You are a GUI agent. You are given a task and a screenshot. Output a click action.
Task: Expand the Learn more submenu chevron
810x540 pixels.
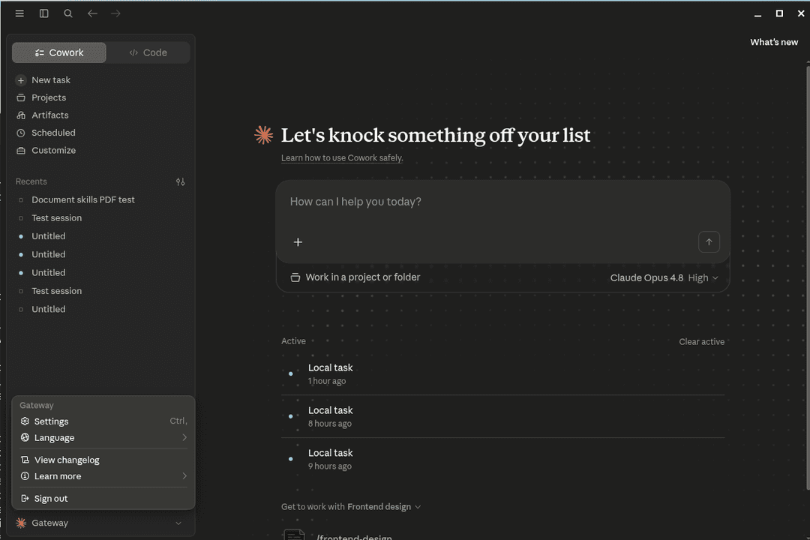click(184, 476)
